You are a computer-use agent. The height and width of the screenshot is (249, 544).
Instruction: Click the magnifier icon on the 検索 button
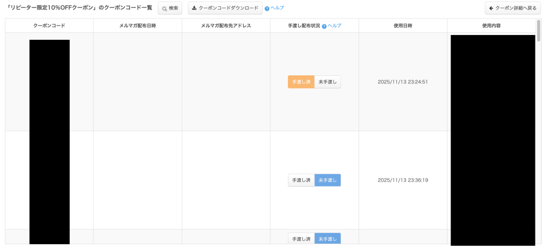[165, 8]
